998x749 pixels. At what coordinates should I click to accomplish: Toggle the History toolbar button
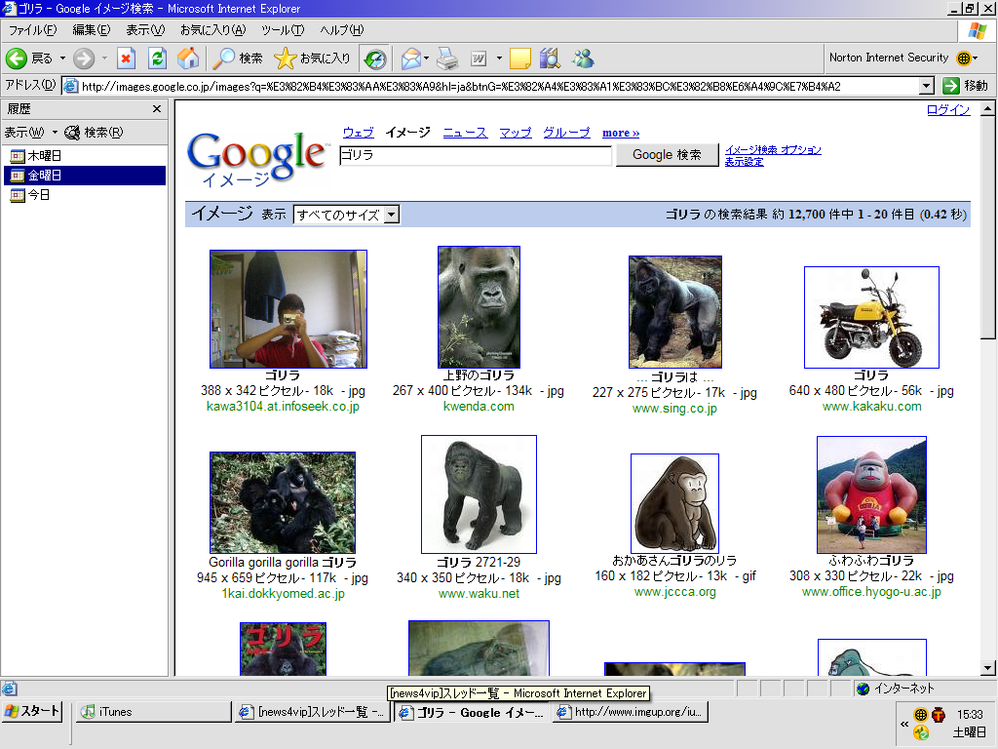click(x=375, y=59)
